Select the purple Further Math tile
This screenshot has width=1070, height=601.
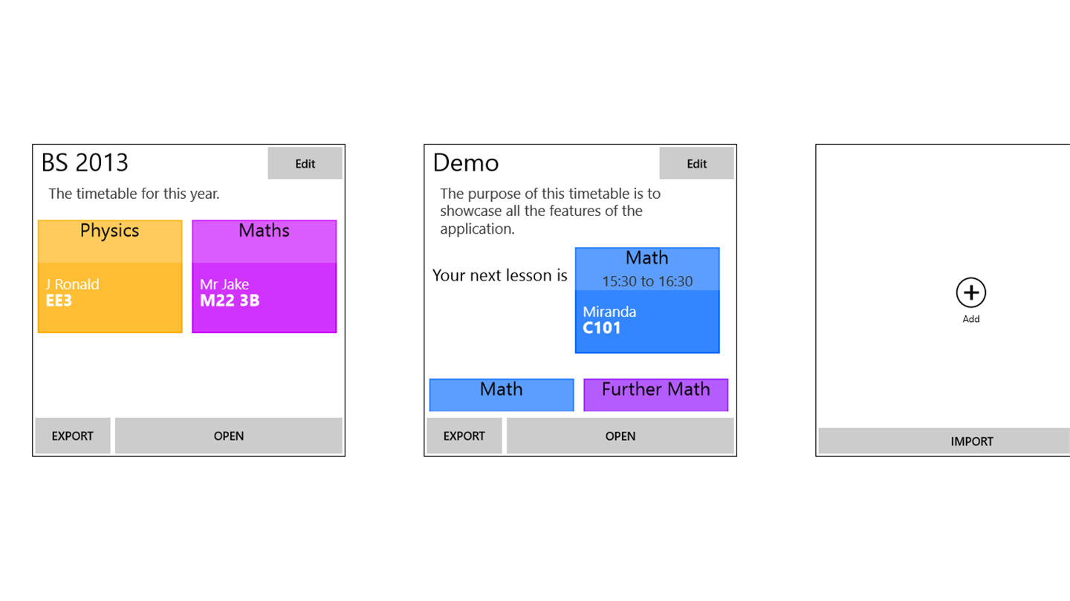655,394
